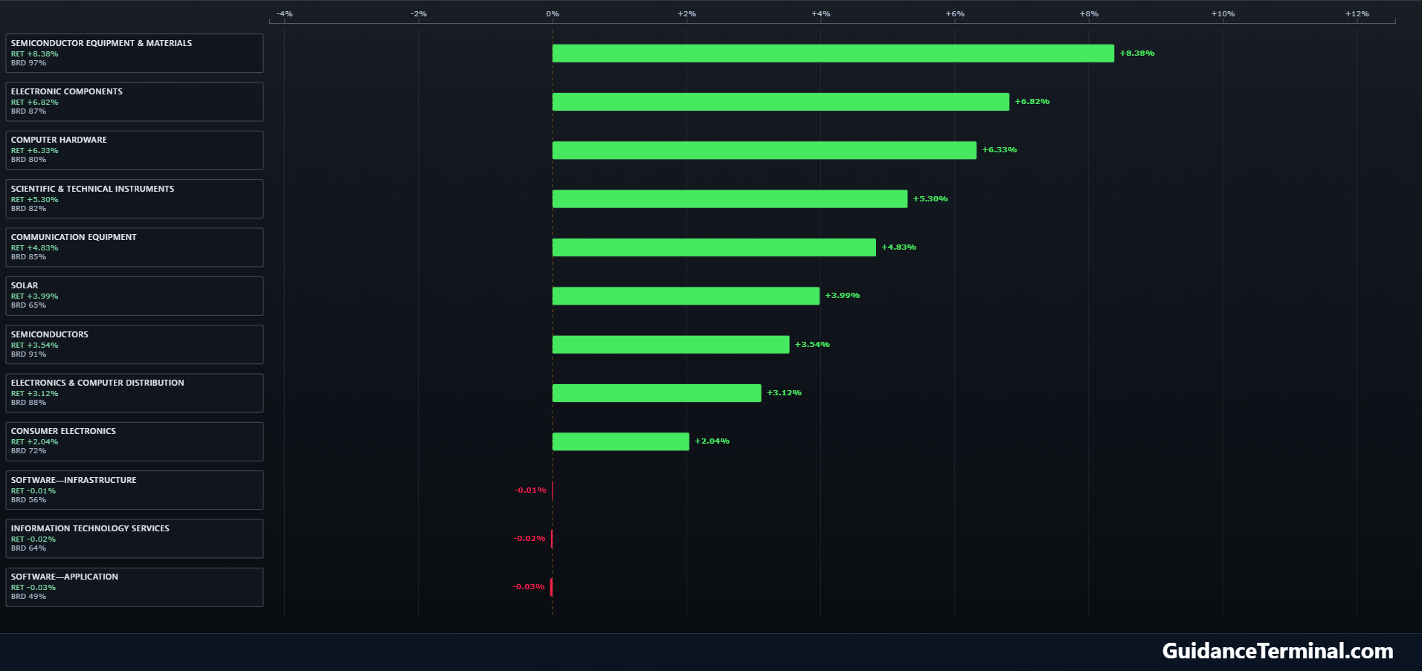Open the Computer Hardware industry card
Image resolution: width=1422 pixels, height=671 pixels.
135,150
